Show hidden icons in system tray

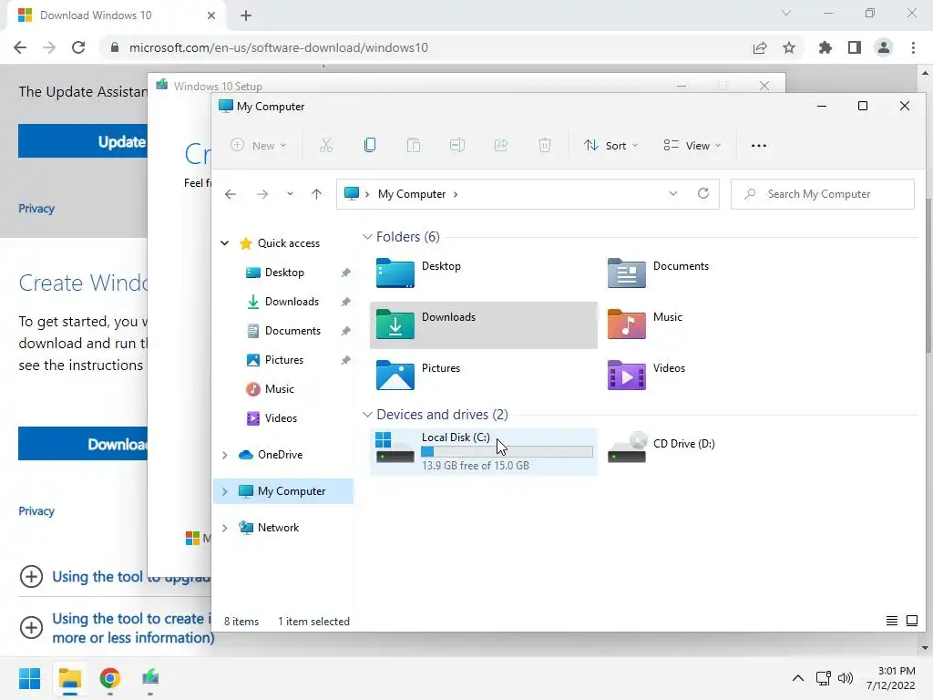797,678
